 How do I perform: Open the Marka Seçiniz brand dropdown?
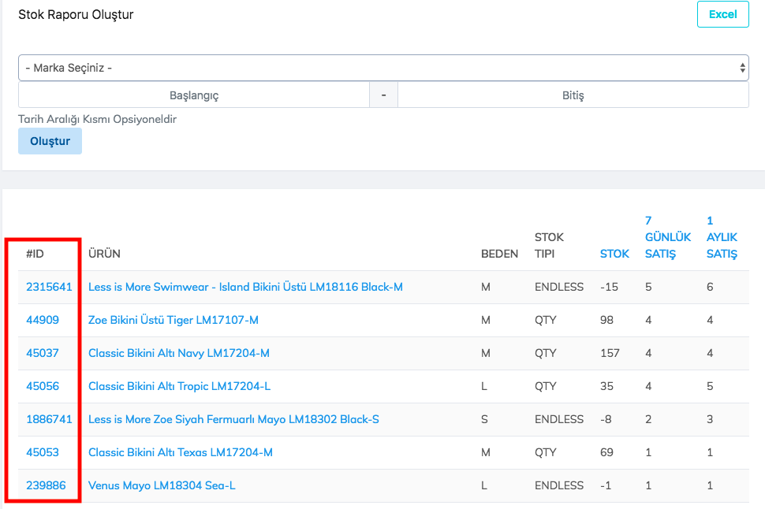(x=383, y=68)
